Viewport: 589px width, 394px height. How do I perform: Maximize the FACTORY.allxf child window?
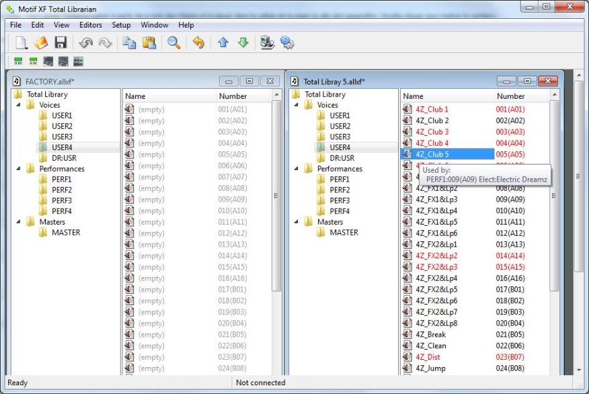249,81
